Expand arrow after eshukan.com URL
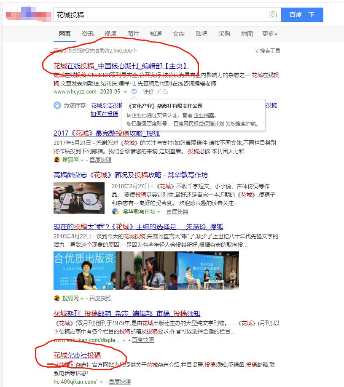The image size is (344, 387). (124, 341)
